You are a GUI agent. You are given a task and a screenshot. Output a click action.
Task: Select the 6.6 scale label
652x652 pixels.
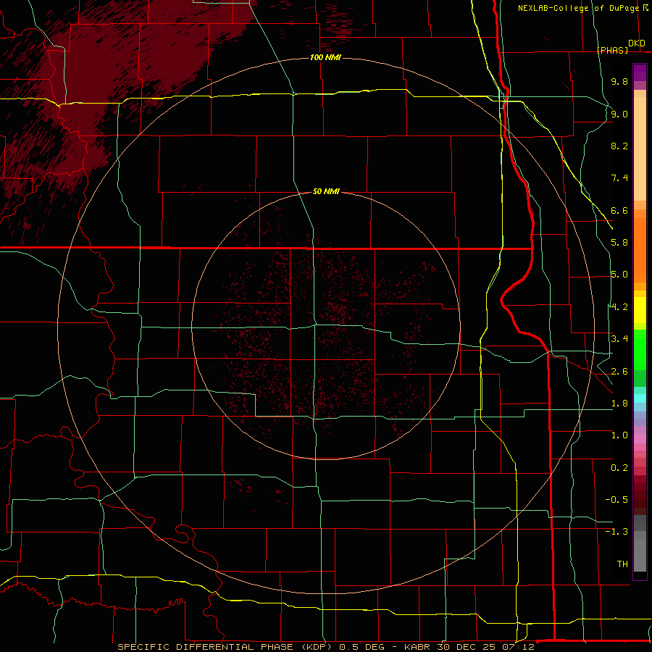(x=619, y=210)
